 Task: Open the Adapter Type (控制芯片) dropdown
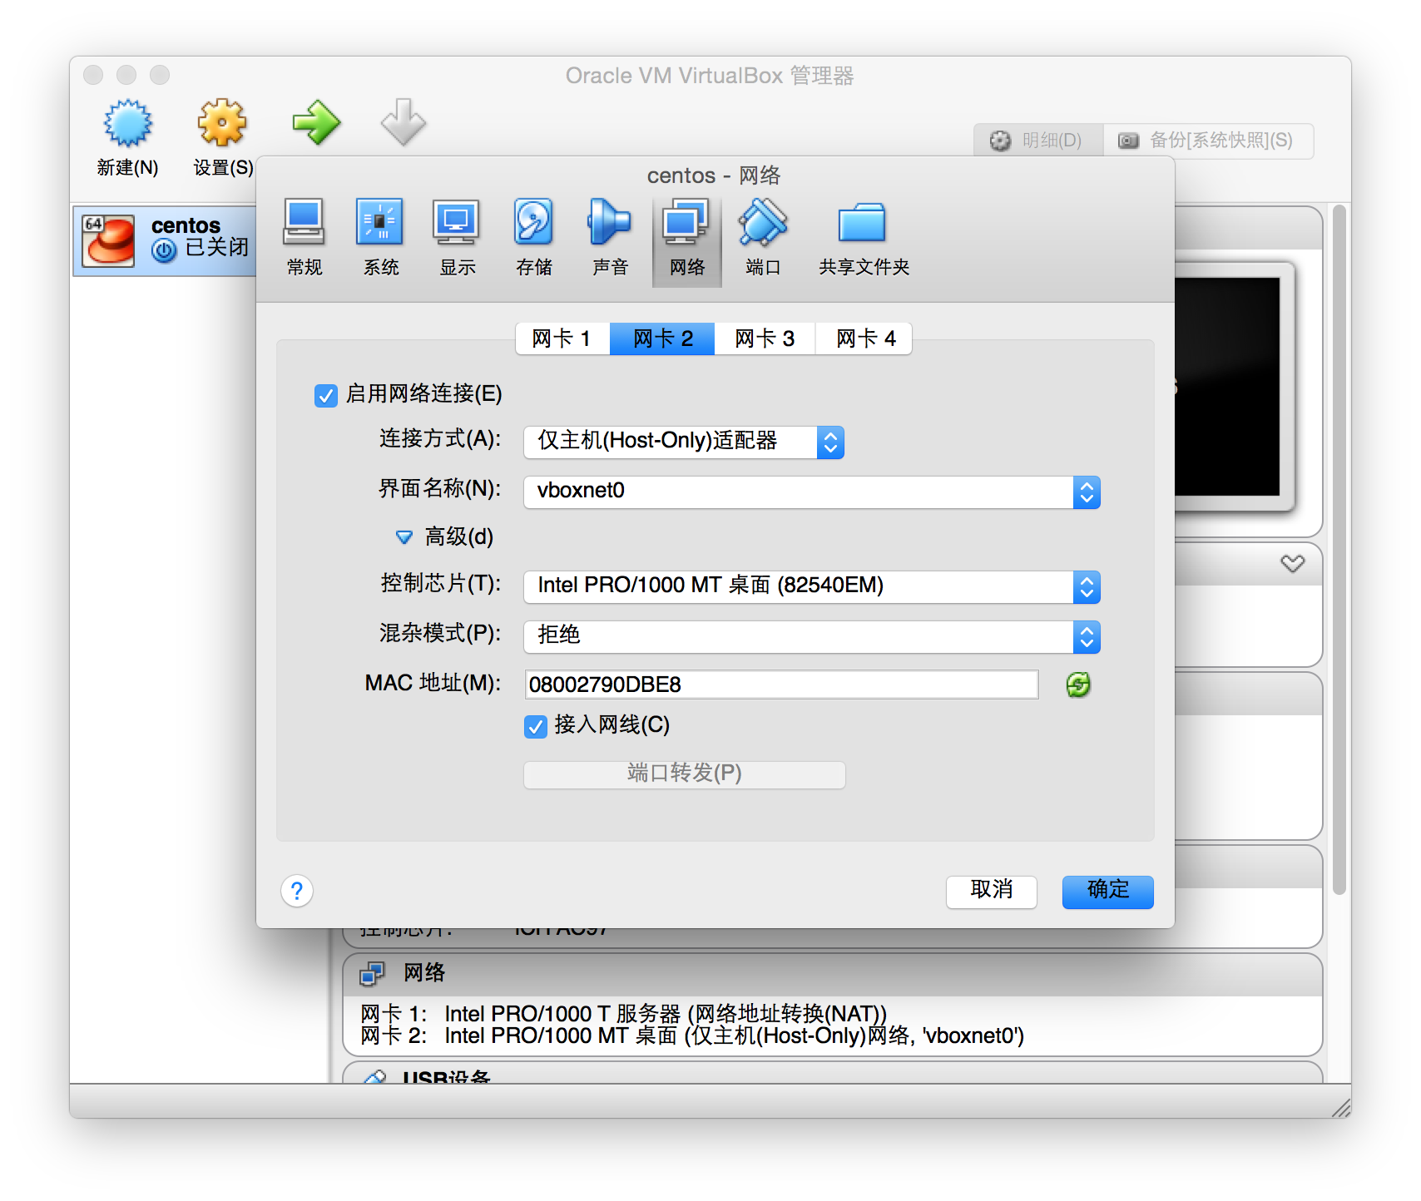811,586
